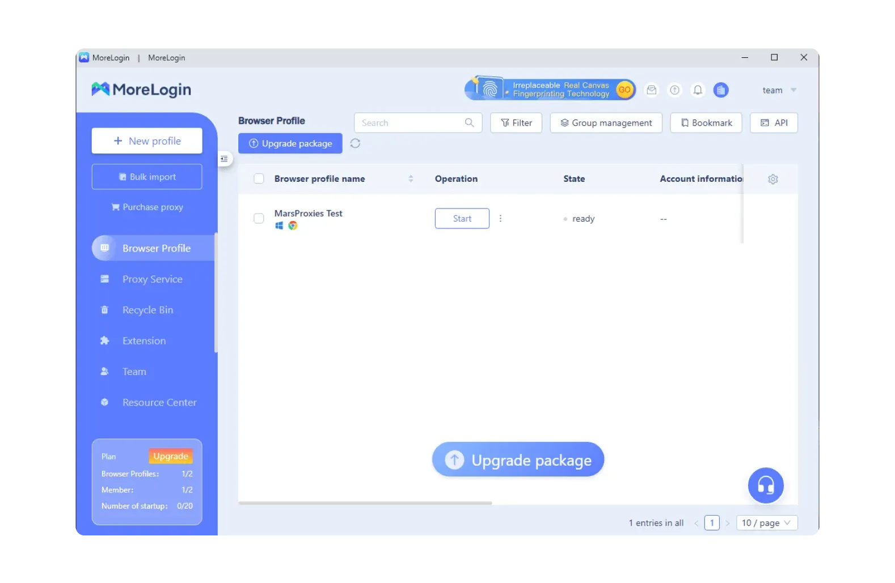
Task: Click the blue avatar icon in header
Action: point(721,90)
